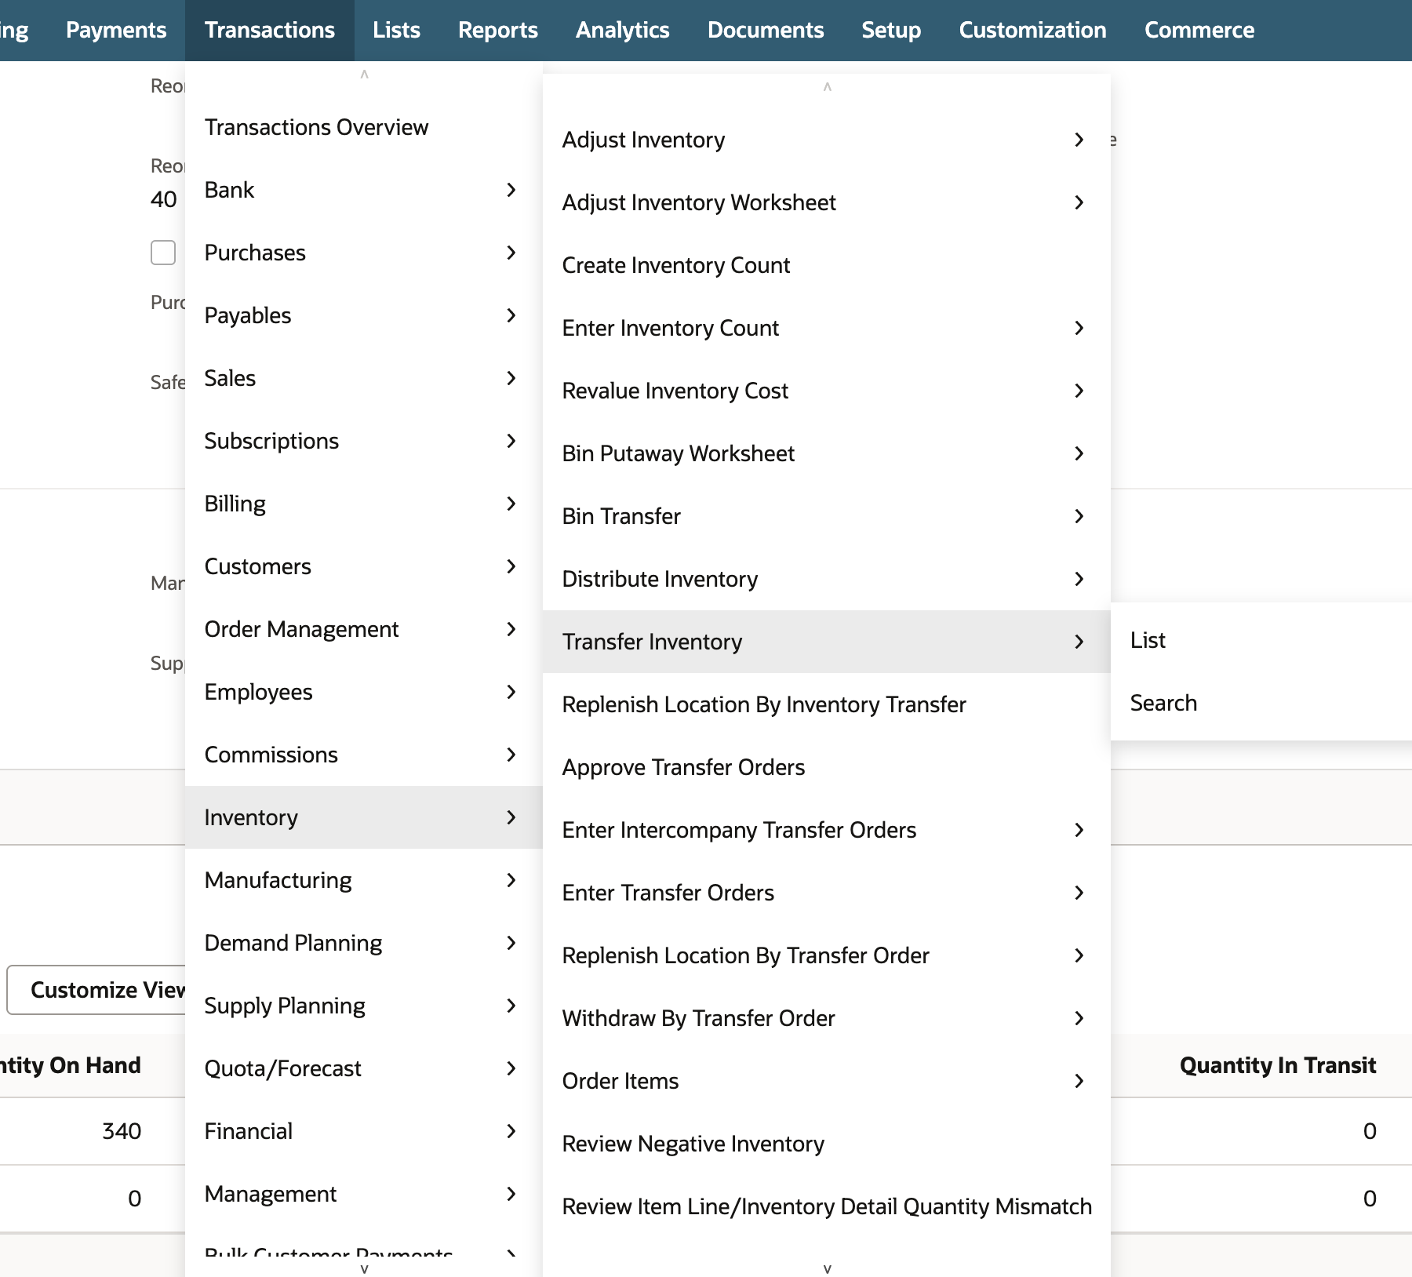Select Adjust Inventory Worksheet
Screen dimensions: 1412x1277
coord(826,202)
